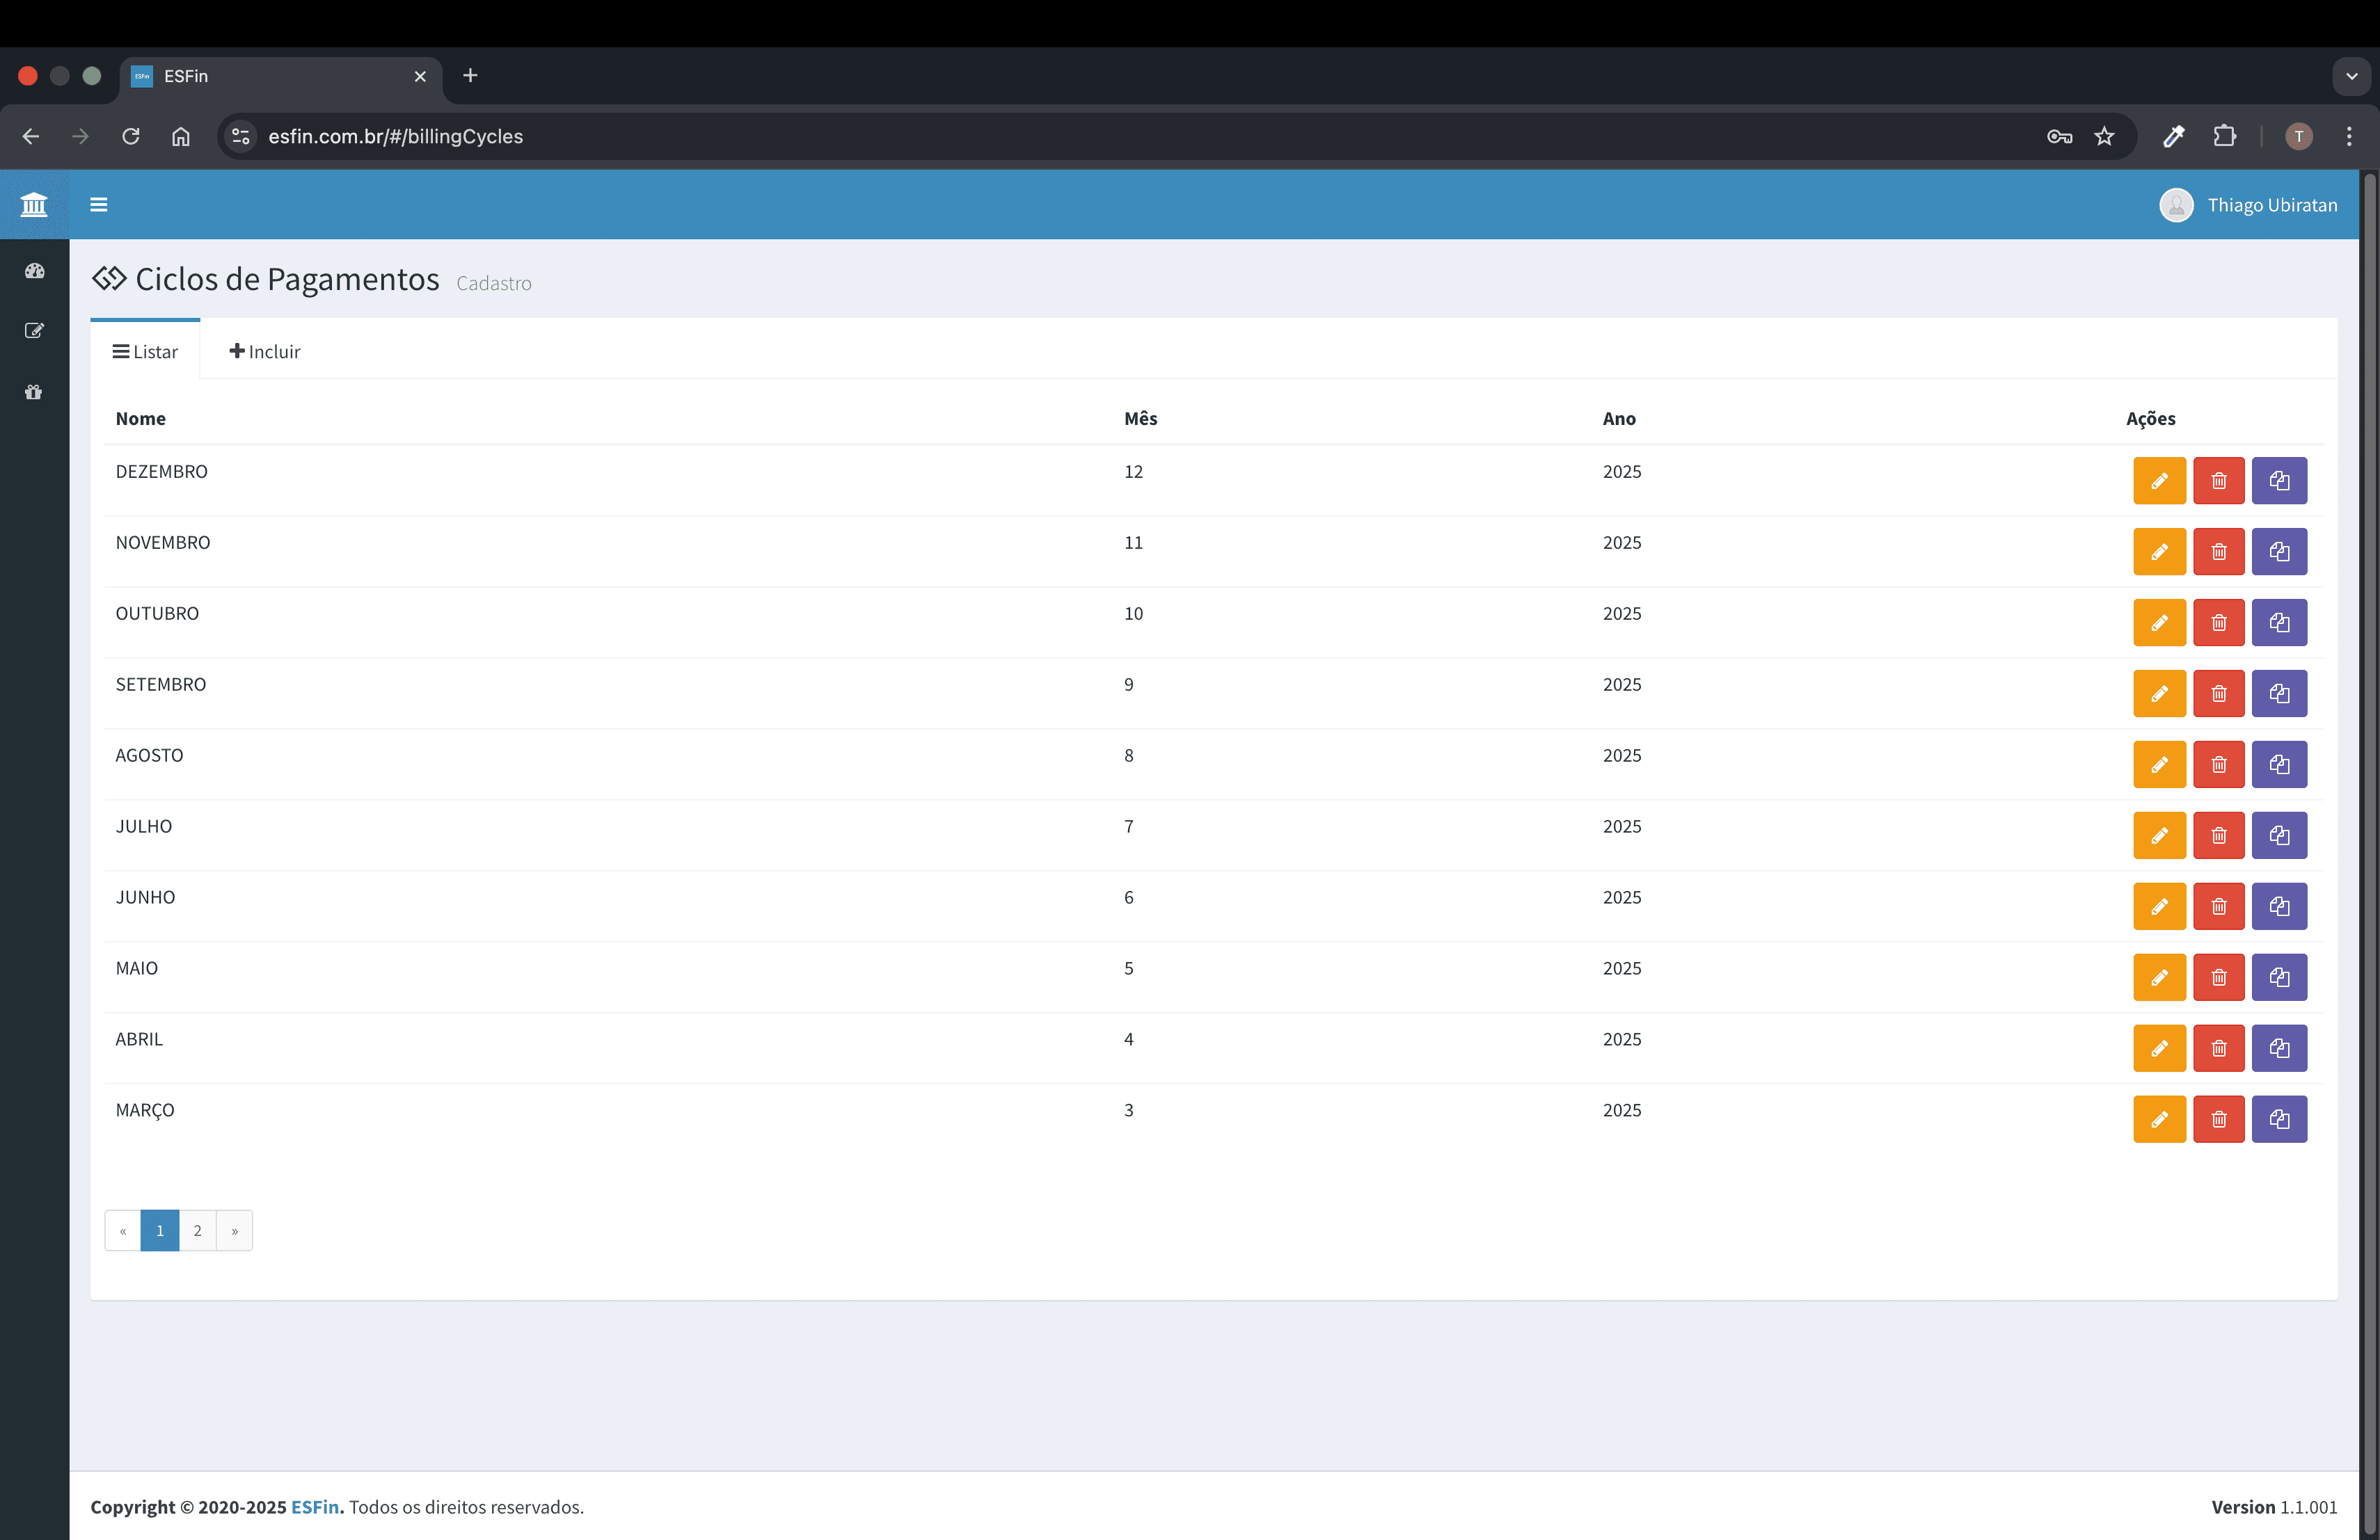Click the trash button for MARÇO

pyautogui.click(x=2218, y=1119)
